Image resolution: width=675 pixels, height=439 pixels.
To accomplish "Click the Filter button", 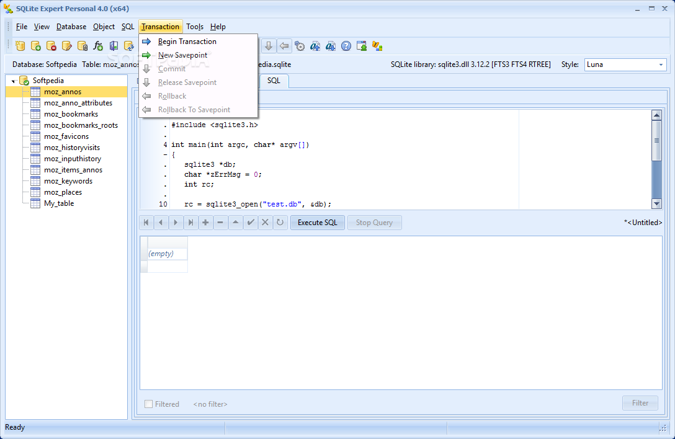I will 640,403.
